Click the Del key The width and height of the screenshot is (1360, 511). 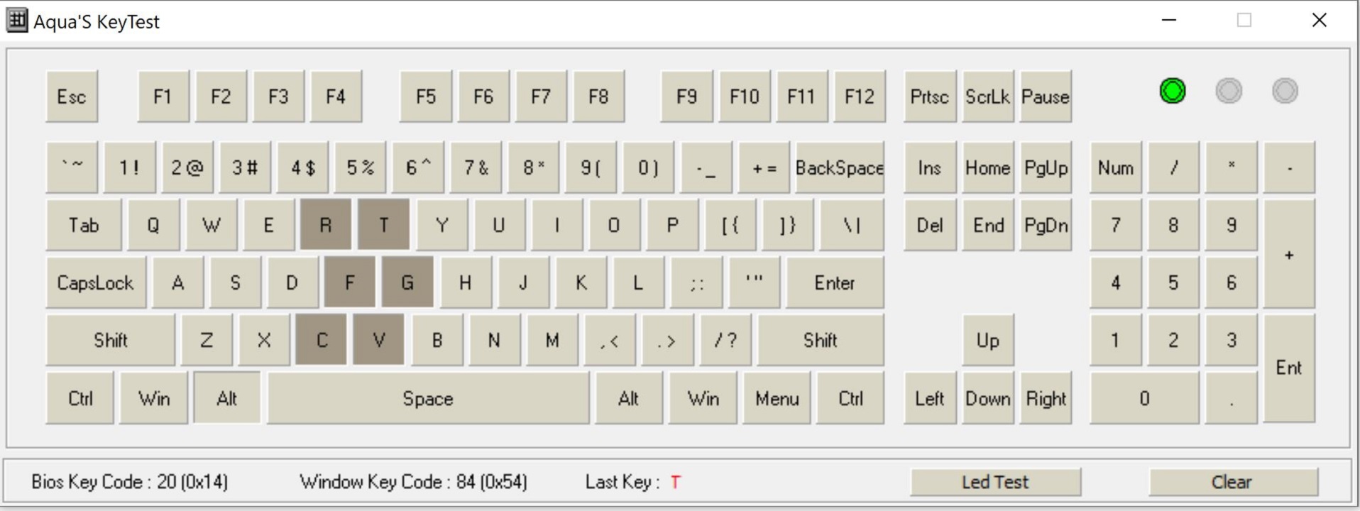pyautogui.click(x=930, y=225)
